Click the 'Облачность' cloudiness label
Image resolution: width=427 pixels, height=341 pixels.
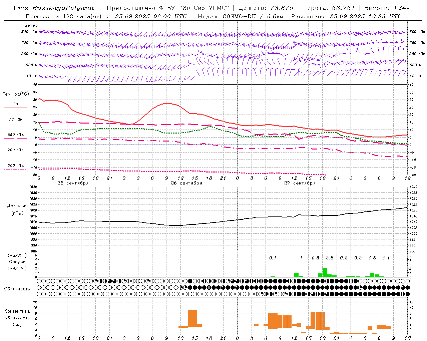(x=17, y=289)
